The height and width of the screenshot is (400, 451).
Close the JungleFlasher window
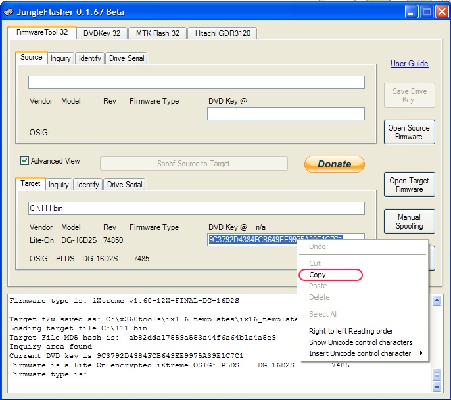pyautogui.click(x=442, y=12)
